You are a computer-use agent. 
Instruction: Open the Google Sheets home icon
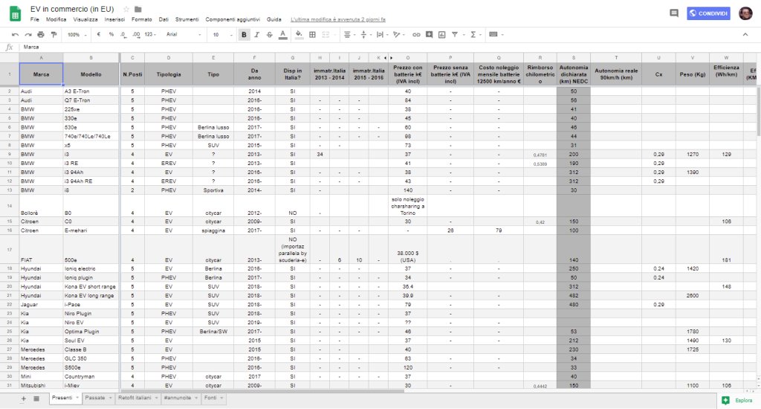point(15,13)
